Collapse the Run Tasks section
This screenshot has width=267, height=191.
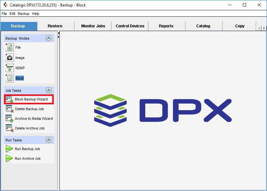click(49, 140)
